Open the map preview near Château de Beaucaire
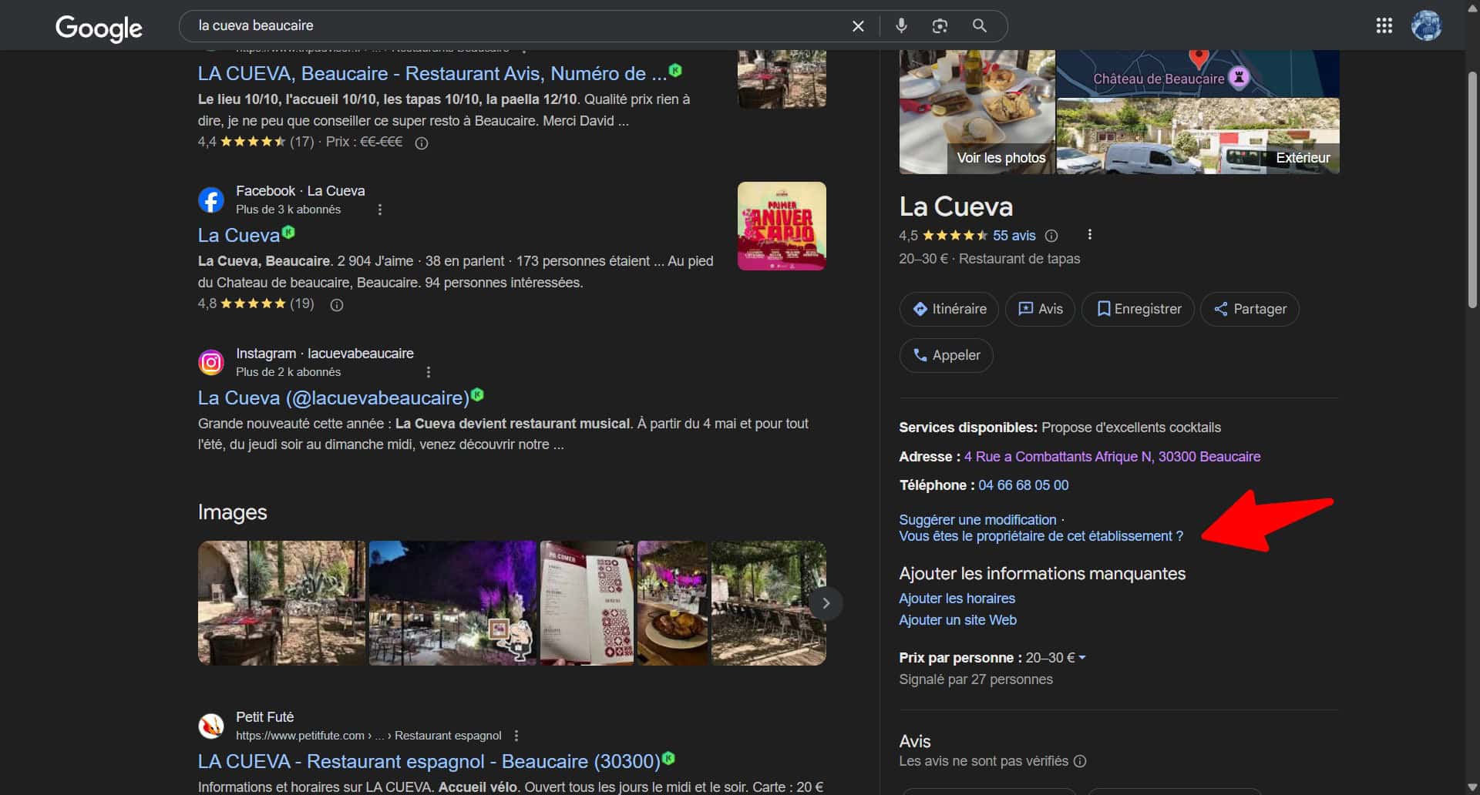Screen dimensions: 1480x795 tap(1198, 74)
